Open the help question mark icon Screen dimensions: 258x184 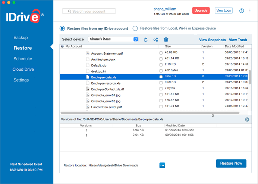241,11
